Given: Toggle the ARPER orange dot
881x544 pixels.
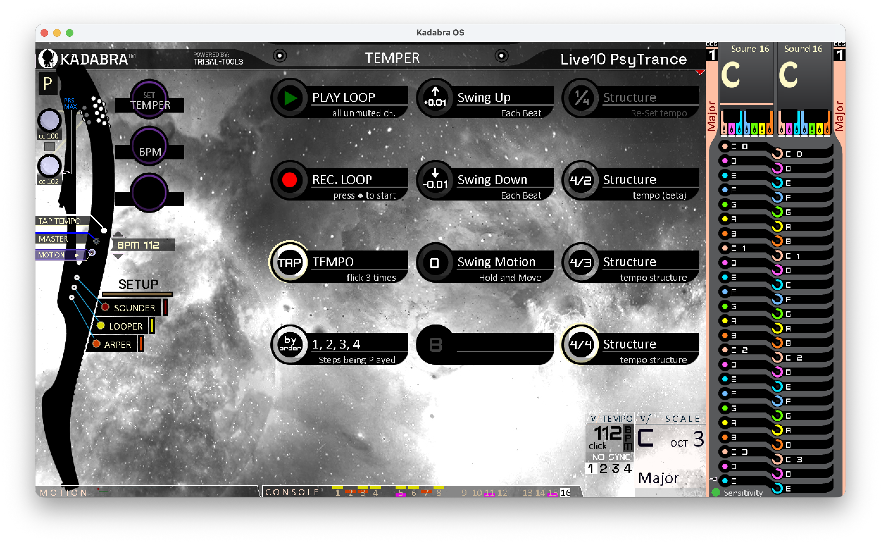Looking at the screenshot, I should 96,343.
